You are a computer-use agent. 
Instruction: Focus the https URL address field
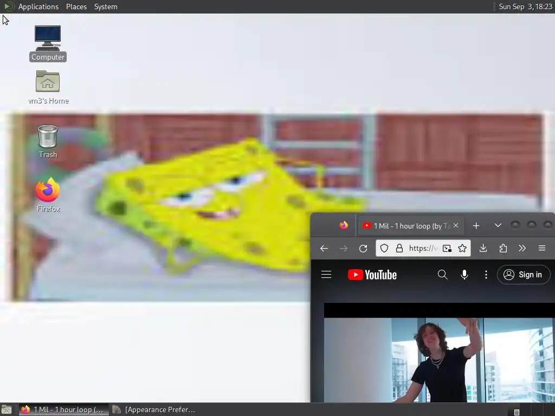pos(423,248)
